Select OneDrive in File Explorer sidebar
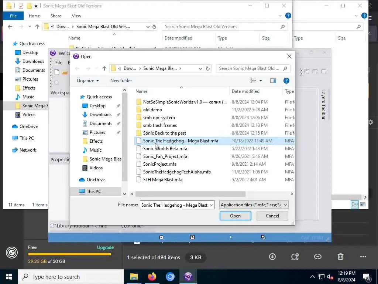This screenshot has width=378, height=284. (28, 126)
